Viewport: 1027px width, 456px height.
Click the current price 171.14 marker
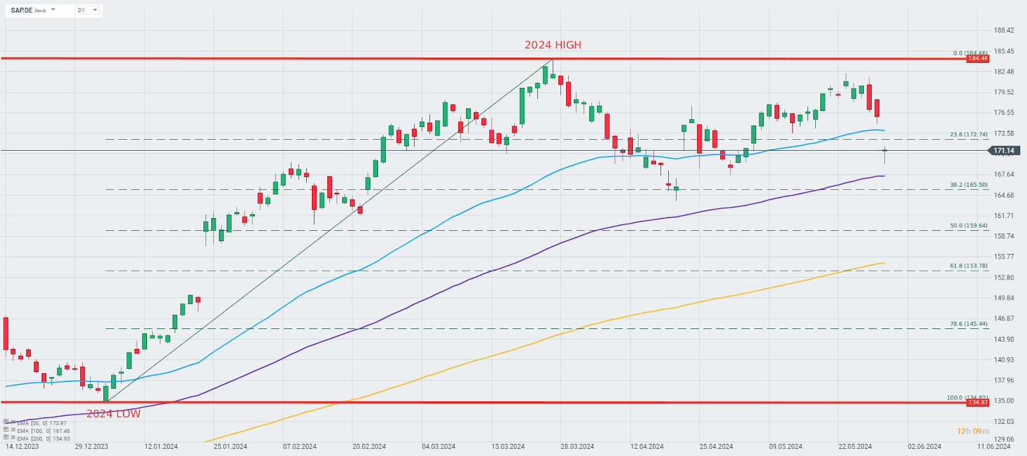pyautogui.click(x=1003, y=151)
